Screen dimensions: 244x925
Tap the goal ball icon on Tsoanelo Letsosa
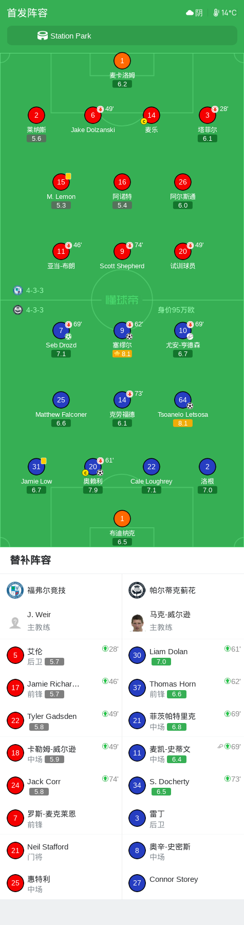pyautogui.click(x=190, y=405)
